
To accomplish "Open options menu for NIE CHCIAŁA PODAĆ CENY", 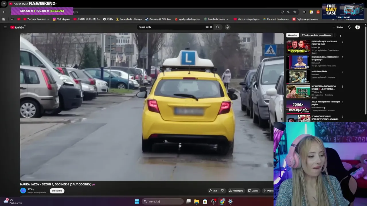I will 343,87.
